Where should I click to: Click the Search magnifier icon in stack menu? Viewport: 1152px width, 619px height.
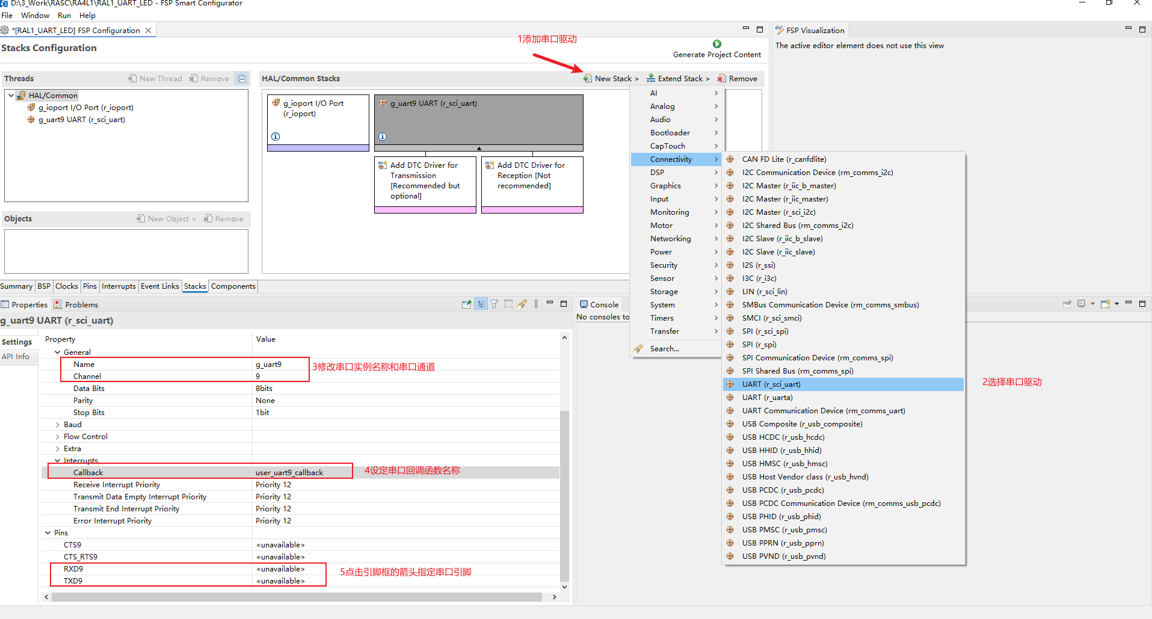click(638, 349)
